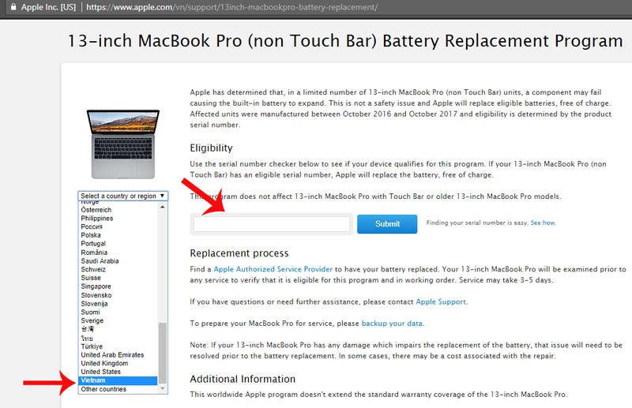Click the scroll-up arrow of the country list
The height and width of the screenshot is (408, 632).
164,205
